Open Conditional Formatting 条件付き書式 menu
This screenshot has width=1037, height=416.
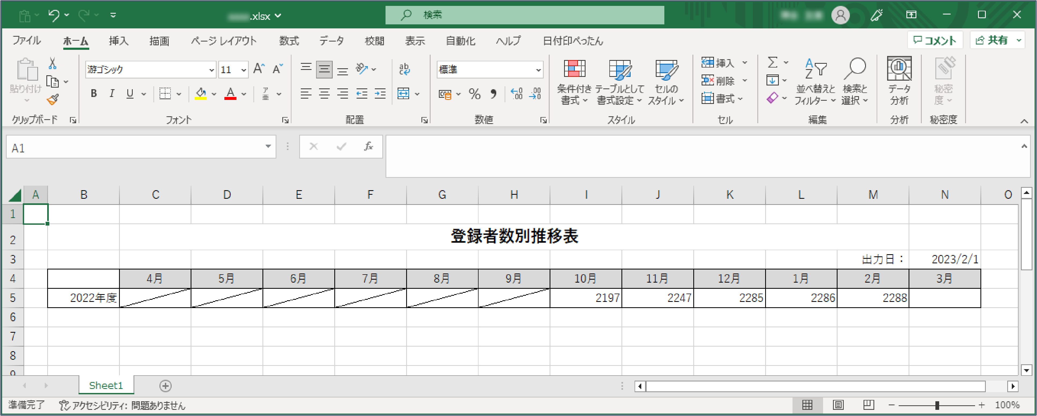pos(575,82)
